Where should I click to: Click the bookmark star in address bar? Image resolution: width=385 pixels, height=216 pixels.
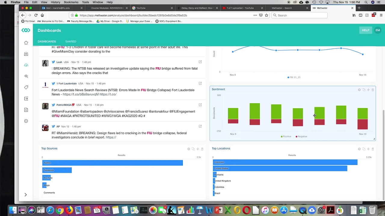(266, 15)
